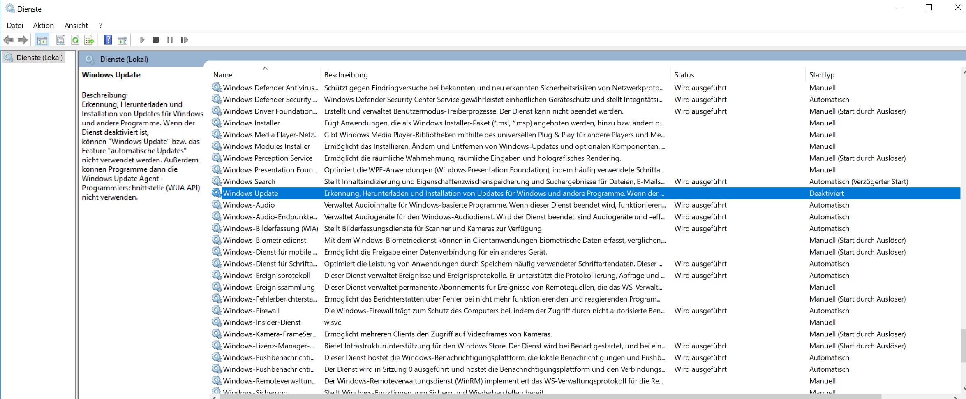Click the wisvc description text
Image resolution: width=966 pixels, height=399 pixels.
coord(333,322)
